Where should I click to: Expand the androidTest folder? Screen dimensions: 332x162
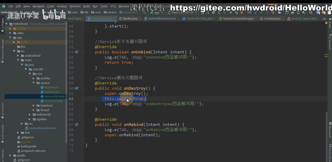click(18, 56)
